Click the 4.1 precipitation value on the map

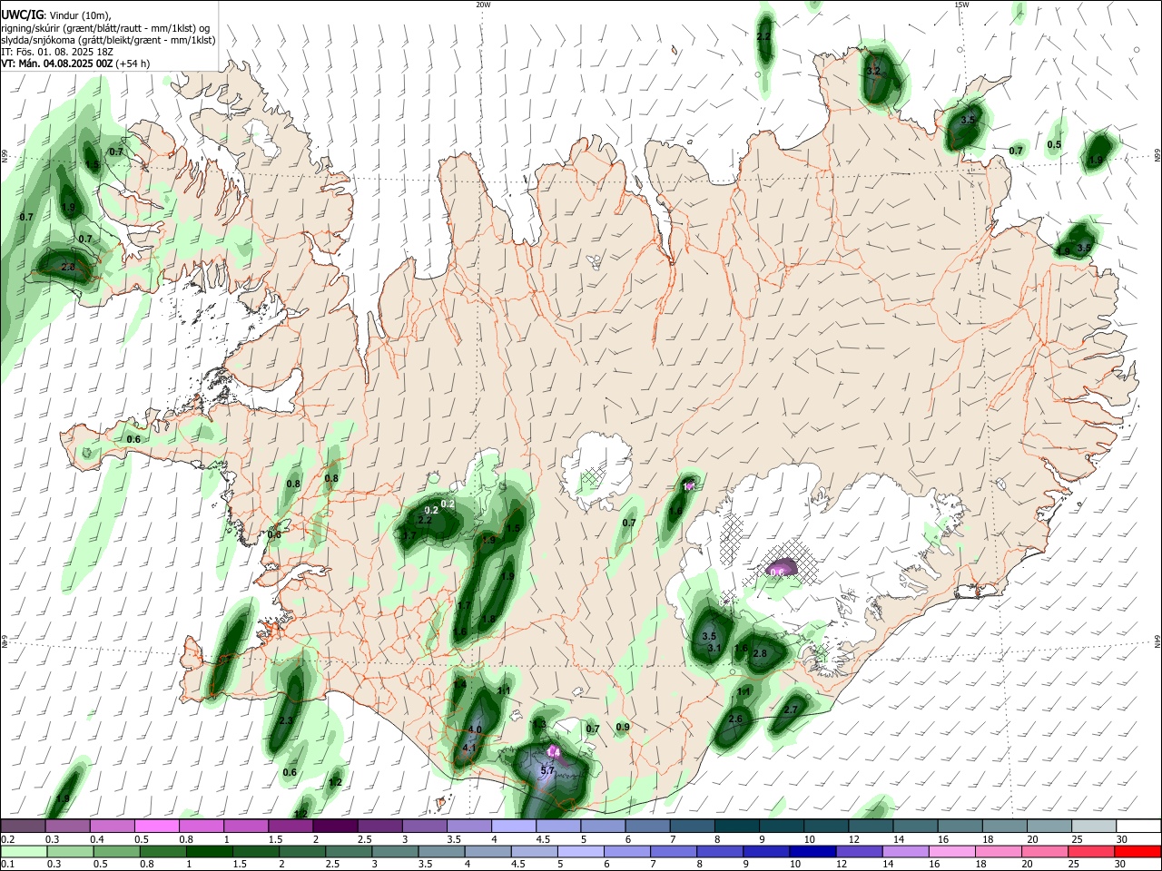pos(469,748)
